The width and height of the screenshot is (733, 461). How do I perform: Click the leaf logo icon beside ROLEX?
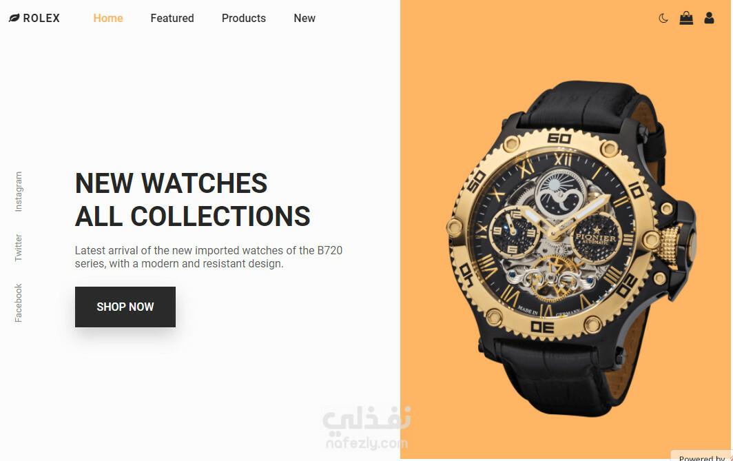coord(14,18)
